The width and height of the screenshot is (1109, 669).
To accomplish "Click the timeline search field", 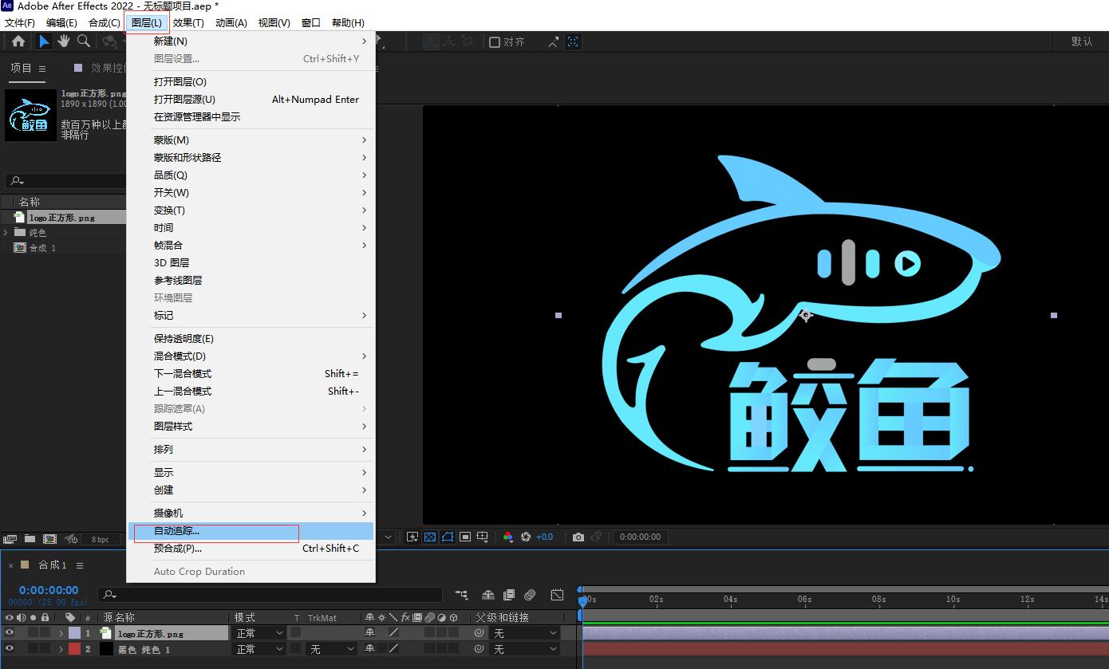I will (270, 595).
